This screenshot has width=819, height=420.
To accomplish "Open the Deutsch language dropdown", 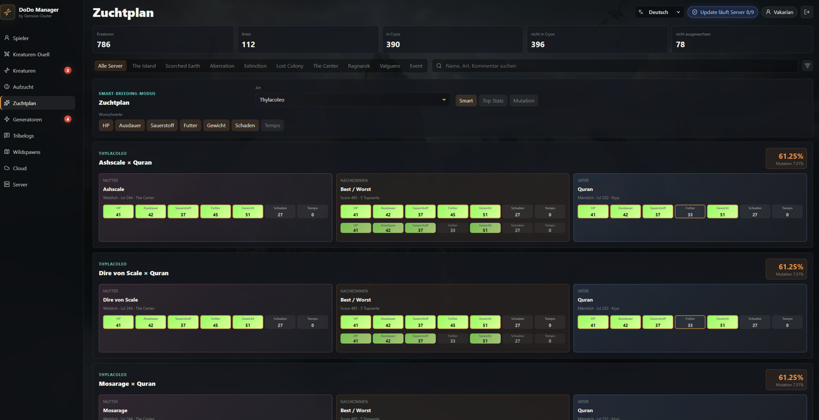I will tap(659, 12).
